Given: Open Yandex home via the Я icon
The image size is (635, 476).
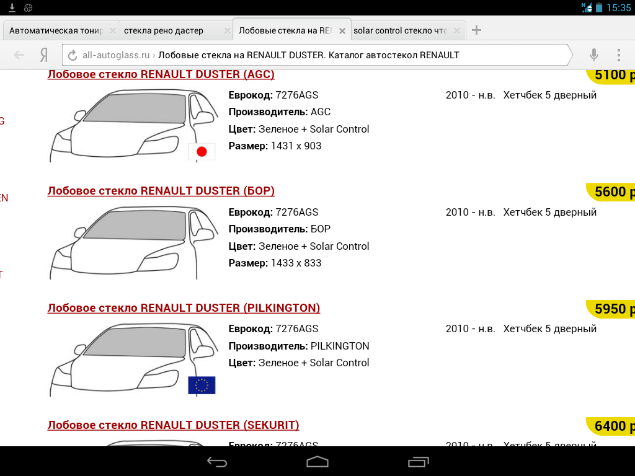Looking at the screenshot, I should pos(44,55).
